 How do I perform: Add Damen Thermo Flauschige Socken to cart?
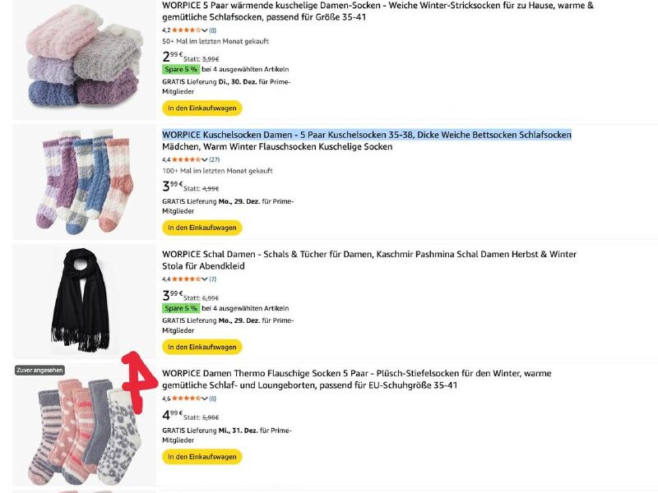(x=202, y=456)
